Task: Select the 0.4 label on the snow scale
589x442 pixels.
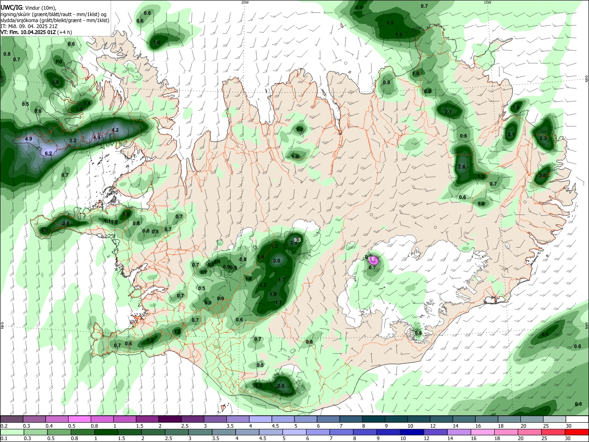Action: pyautogui.click(x=49, y=426)
